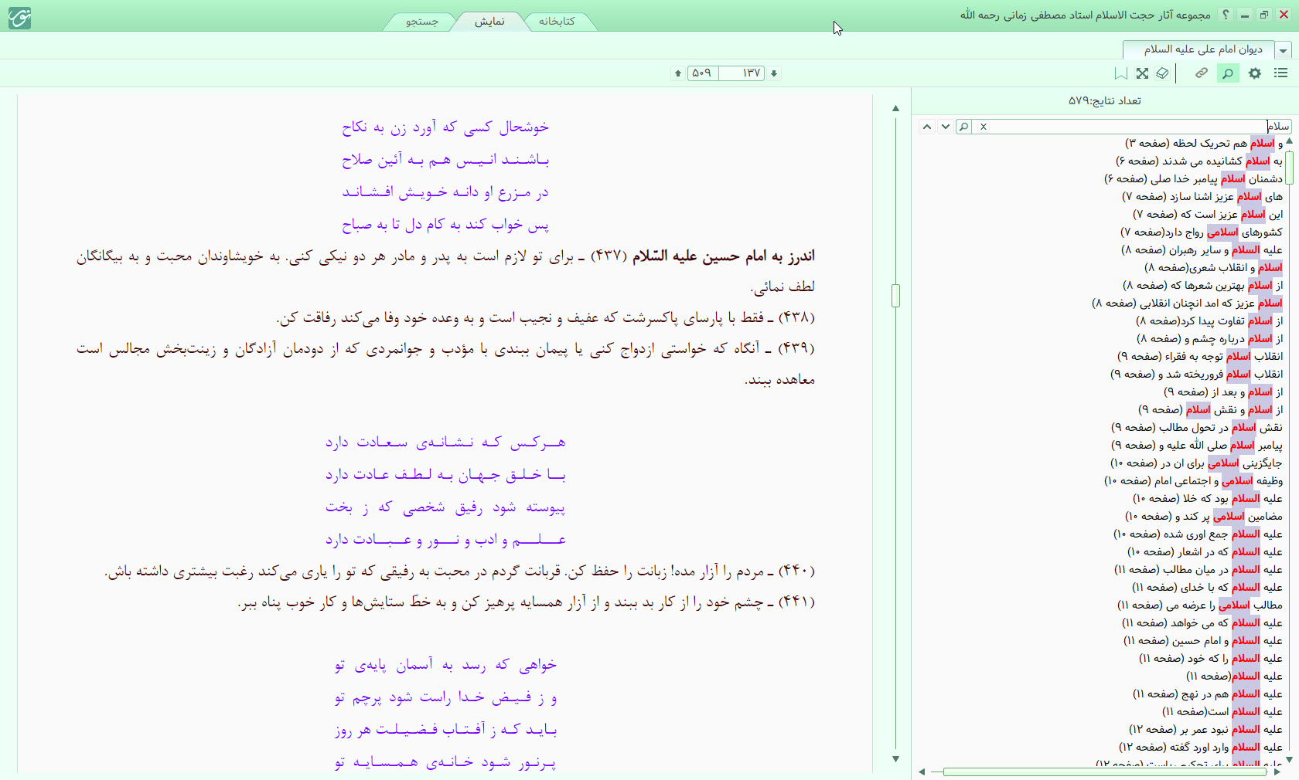Clear search text with the X button
The image size is (1299, 780).
coord(984,127)
